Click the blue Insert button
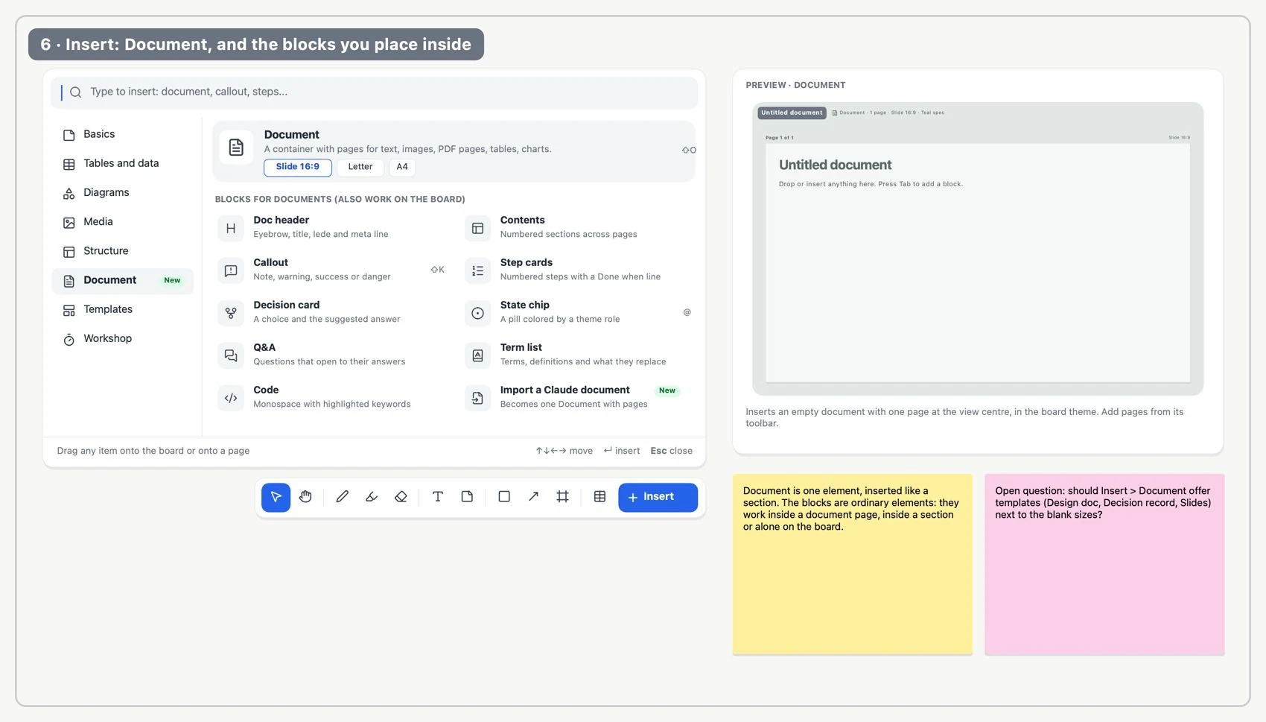This screenshot has width=1266, height=722. 658,497
